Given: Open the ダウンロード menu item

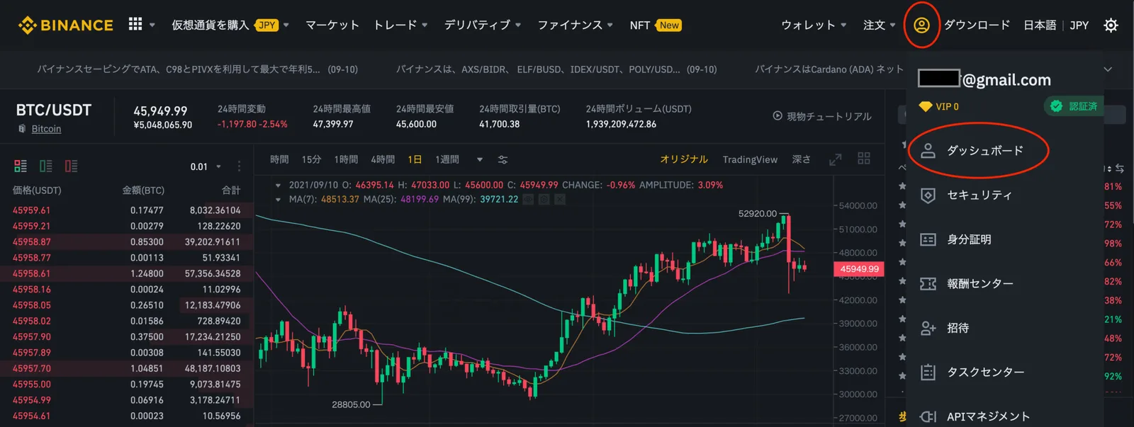Looking at the screenshot, I should tap(977, 25).
